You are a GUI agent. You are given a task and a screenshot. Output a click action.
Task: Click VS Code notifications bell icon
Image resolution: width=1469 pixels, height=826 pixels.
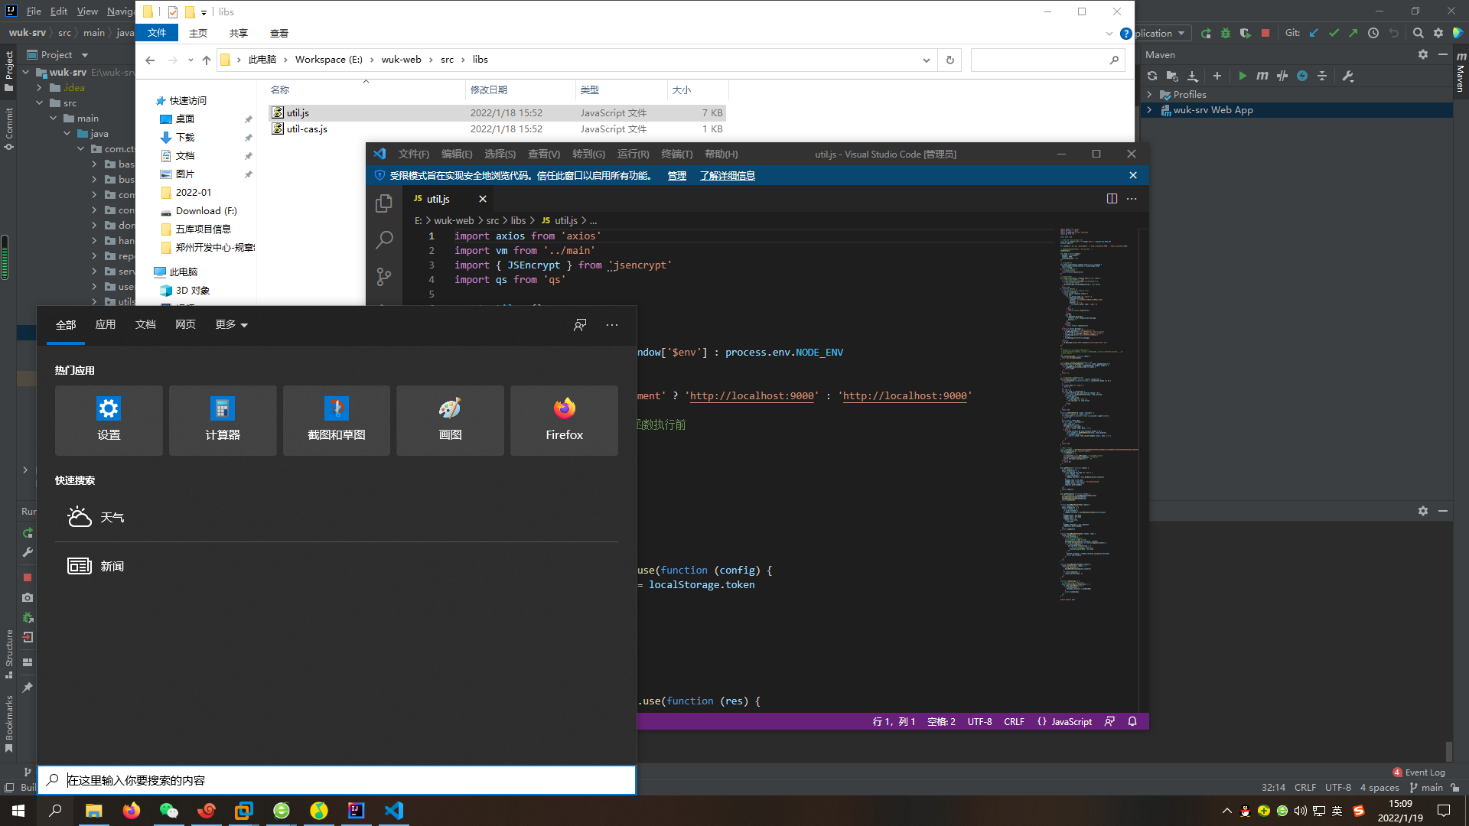[x=1132, y=721]
